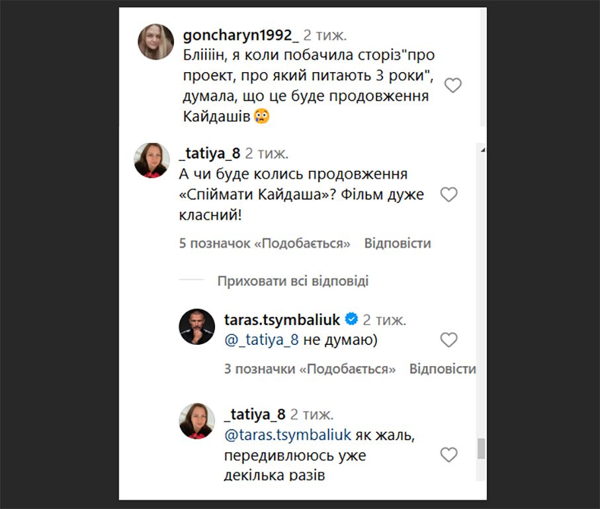Open goncharyn1992_ profile picture
The width and height of the screenshot is (600, 509).
tap(155, 42)
